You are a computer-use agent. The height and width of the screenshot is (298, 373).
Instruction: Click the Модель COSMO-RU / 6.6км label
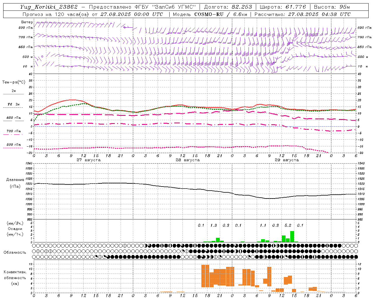click(210, 14)
